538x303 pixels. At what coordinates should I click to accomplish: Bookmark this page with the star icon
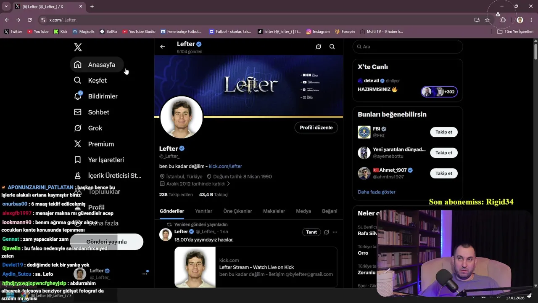[487, 20]
